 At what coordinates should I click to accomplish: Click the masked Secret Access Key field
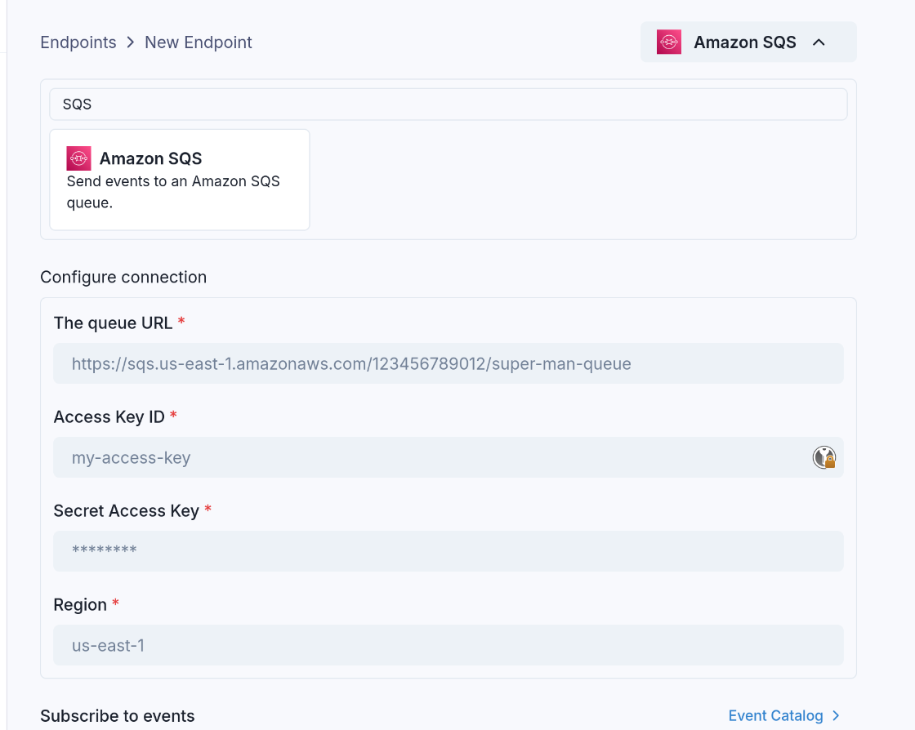pyautogui.click(x=448, y=551)
